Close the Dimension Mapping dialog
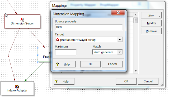Viewport: 169px width, 98px height. [118, 13]
